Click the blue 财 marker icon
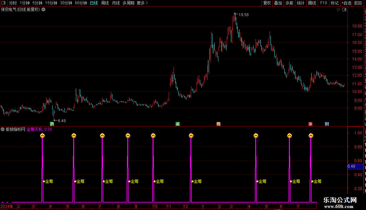Image resolution: width=366 pixels, height=210 pixels. (327, 124)
